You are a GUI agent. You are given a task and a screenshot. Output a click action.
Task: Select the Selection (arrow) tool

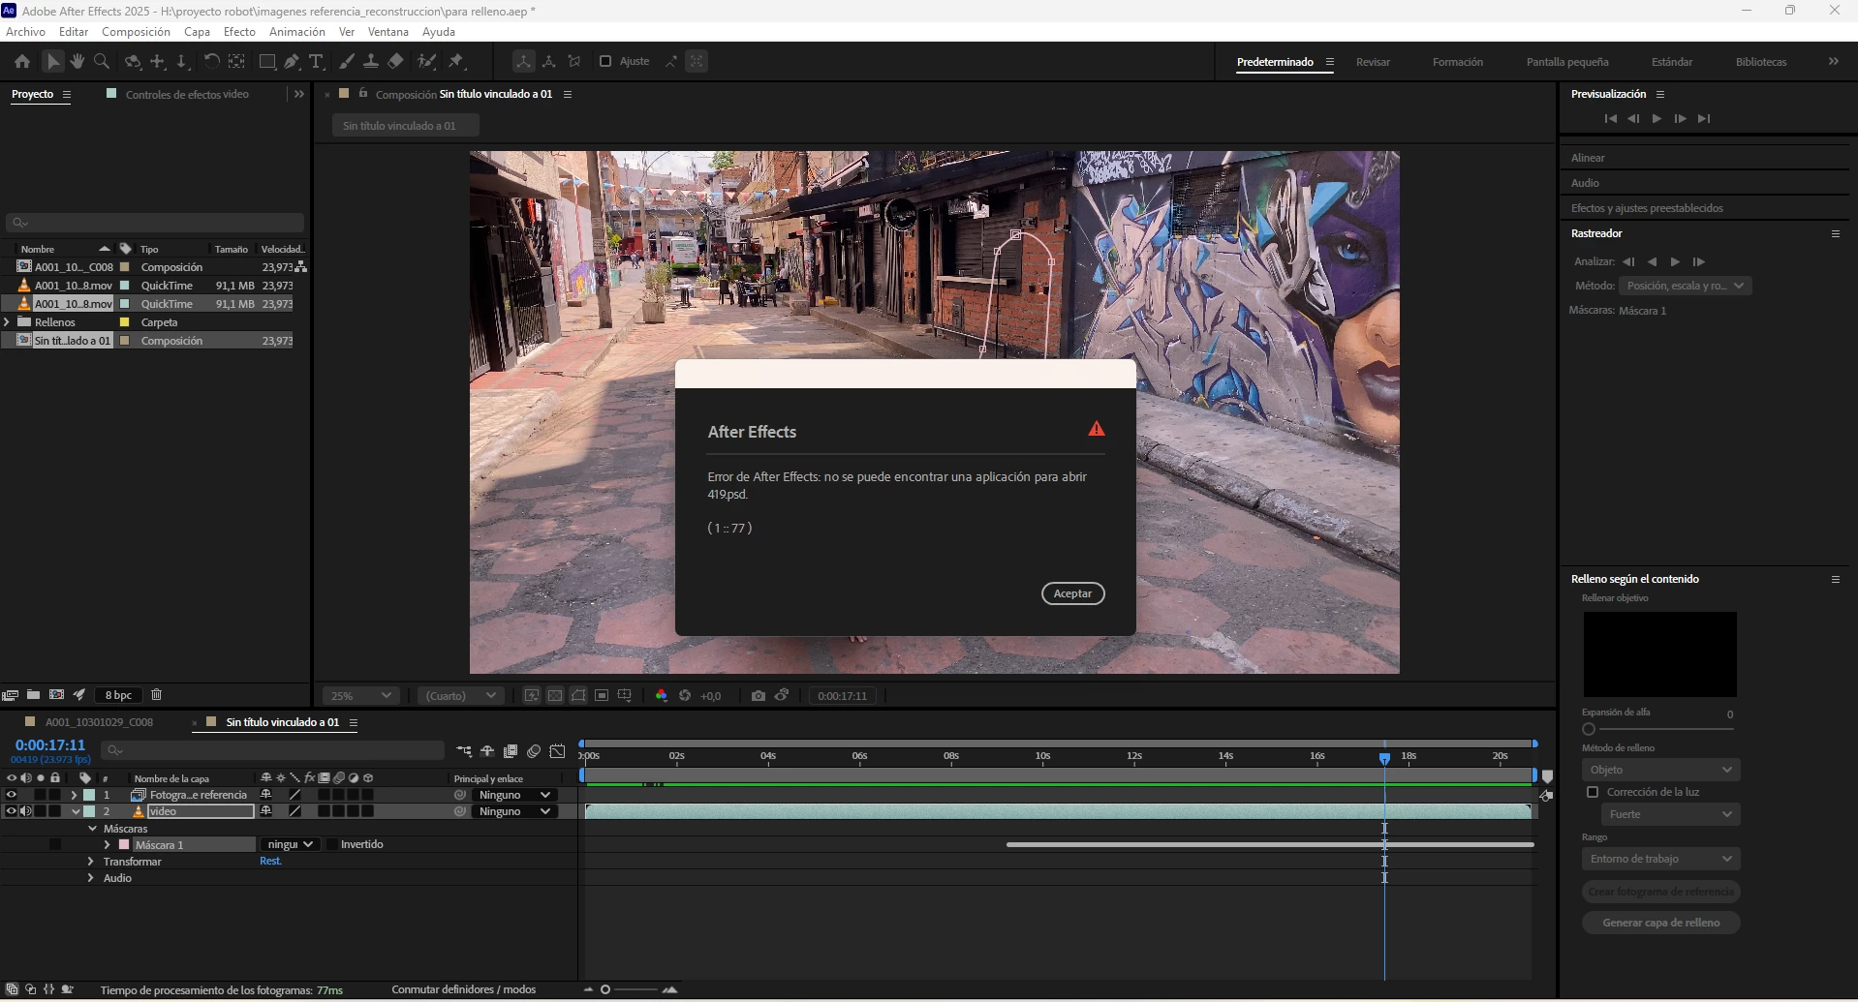click(53, 61)
